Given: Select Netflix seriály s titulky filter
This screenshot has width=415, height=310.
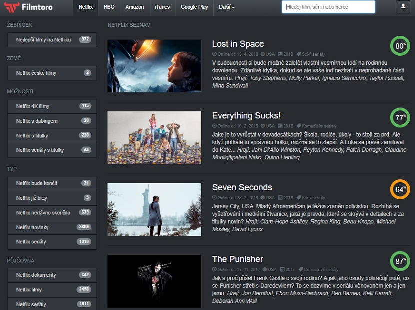Looking at the screenshot, I should point(52,150).
